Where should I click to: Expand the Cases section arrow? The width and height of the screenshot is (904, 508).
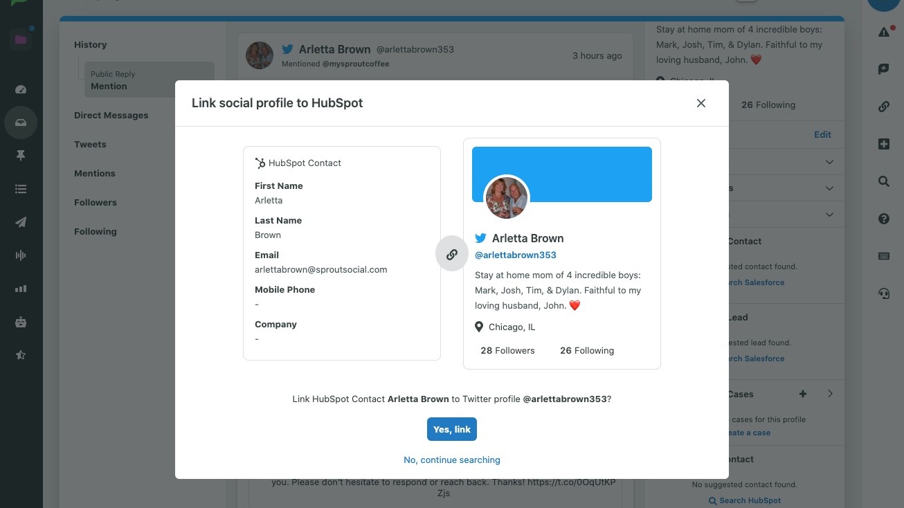tap(829, 393)
